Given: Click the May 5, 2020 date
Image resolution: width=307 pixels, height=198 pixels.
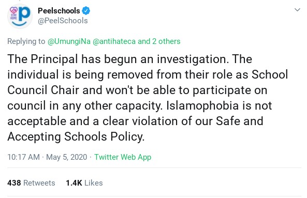Looking at the screenshot, I should pyautogui.click(x=67, y=157).
